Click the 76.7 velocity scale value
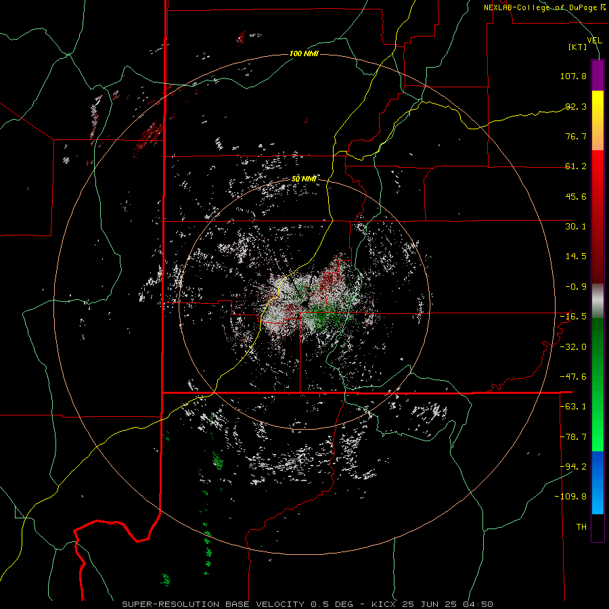Image resolution: width=609 pixels, height=609 pixels. pos(576,136)
